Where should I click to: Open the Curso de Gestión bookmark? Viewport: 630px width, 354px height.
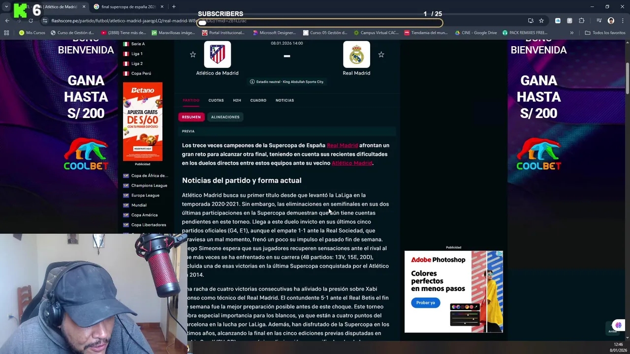(x=72, y=33)
